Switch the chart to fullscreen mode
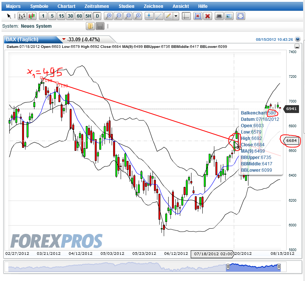This screenshot has width=305, height=281. [x=240, y=16]
